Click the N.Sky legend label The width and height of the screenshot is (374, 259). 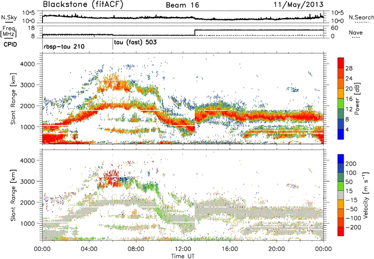[9, 17]
